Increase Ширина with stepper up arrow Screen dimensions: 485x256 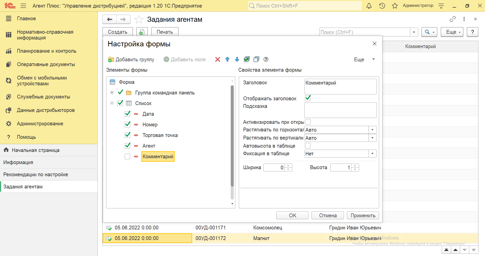click(x=288, y=166)
